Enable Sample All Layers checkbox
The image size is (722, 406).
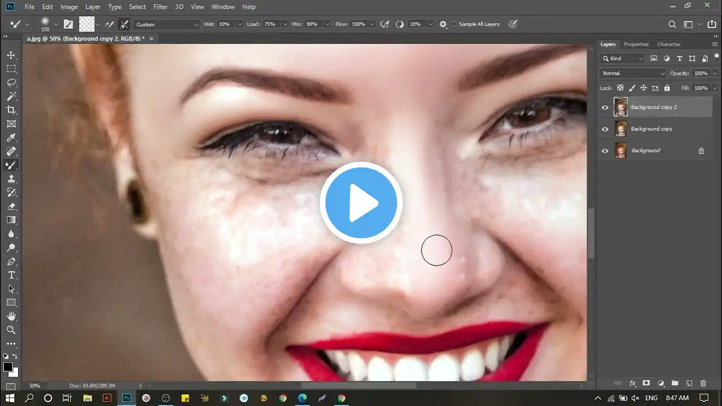tap(454, 24)
